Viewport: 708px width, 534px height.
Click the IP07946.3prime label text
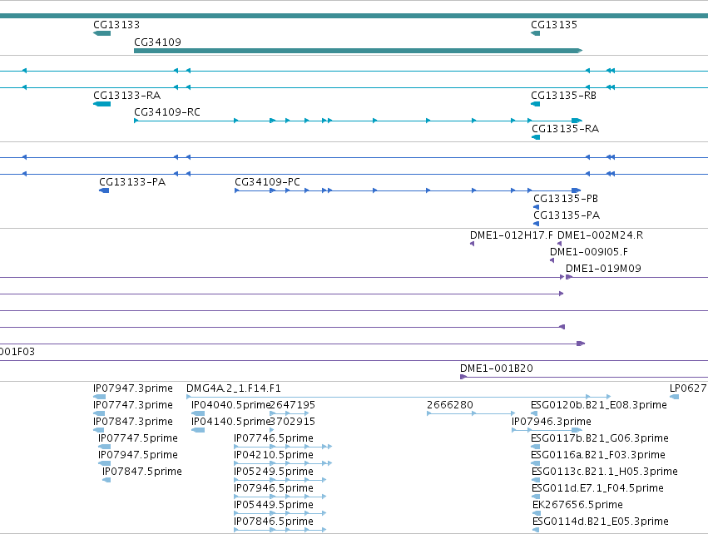552,422
